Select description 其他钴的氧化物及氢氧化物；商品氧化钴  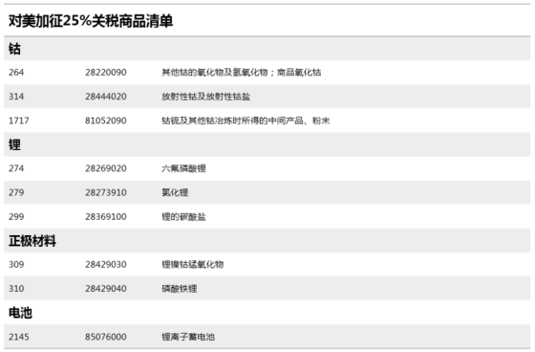point(241,73)
